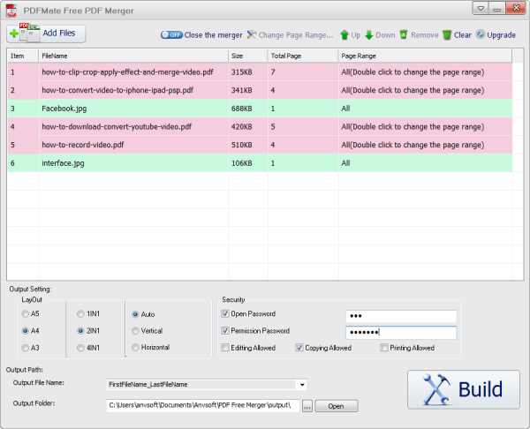The width and height of the screenshot is (530, 429).
Task: Toggle the Close the merger OFF switch
Action: point(171,34)
